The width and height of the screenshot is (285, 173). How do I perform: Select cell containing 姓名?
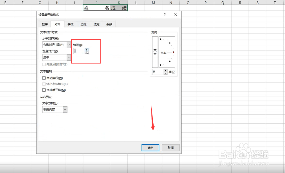click(x=97, y=8)
